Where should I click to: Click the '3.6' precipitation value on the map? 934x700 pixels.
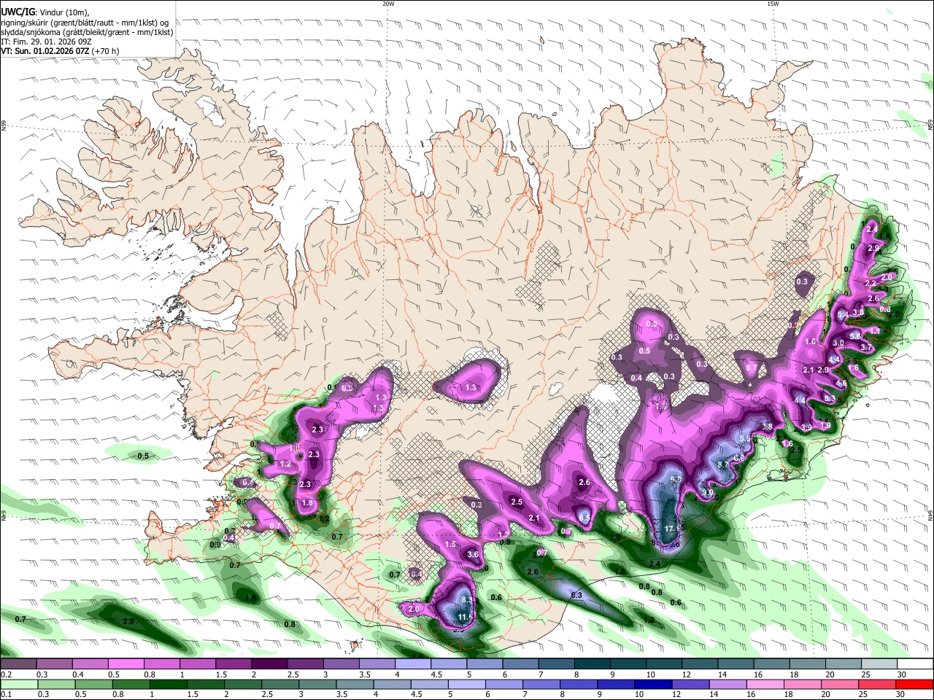click(x=473, y=554)
